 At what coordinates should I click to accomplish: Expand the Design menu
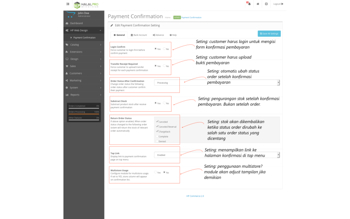tap(84, 59)
